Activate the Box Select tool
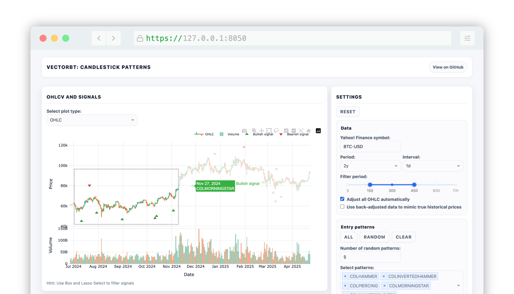The width and height of the screenshot is (514, 294). point(269,131)
